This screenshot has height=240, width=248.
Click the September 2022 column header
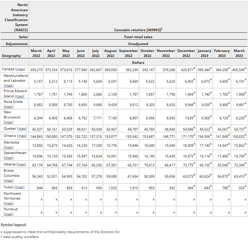128,53
